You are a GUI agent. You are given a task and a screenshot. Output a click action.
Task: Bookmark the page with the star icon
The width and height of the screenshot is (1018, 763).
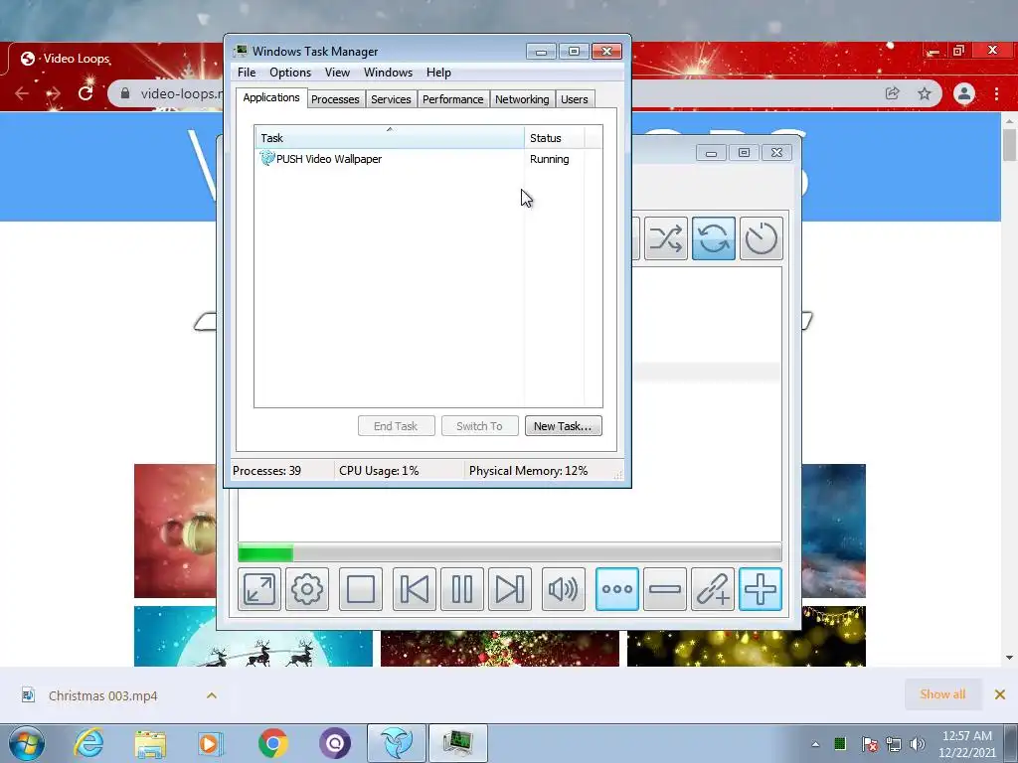click(925, 93)
